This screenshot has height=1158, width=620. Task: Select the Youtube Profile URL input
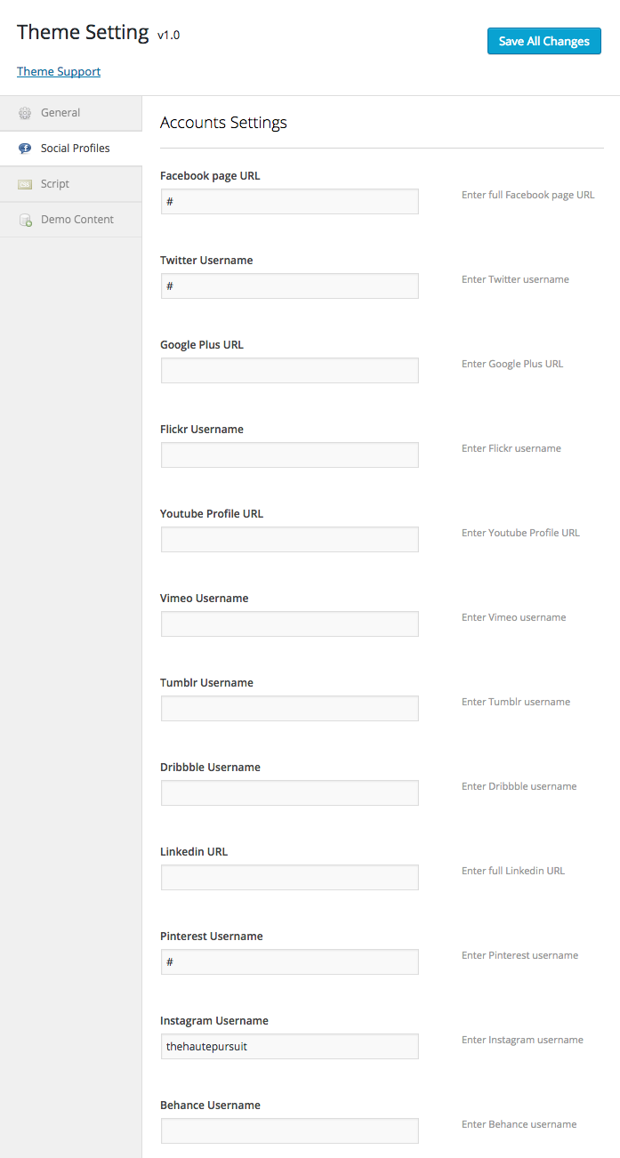pyautogui.click(x=289, y=539)
